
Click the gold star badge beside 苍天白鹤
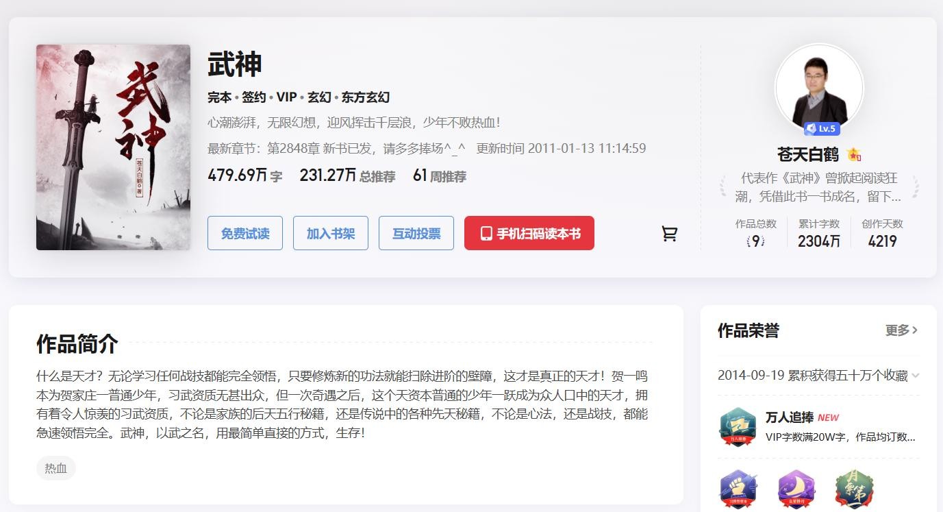coord(853,154)
